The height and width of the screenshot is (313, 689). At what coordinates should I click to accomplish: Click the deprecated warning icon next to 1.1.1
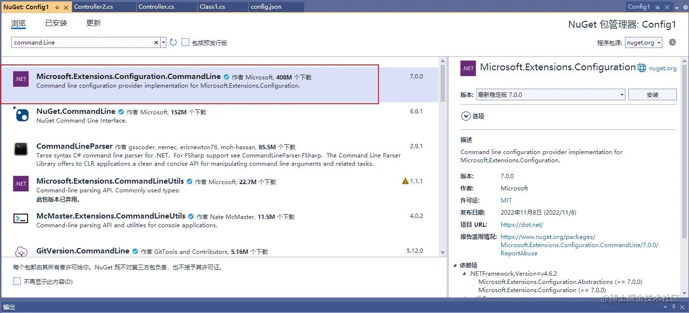[405, 181]
